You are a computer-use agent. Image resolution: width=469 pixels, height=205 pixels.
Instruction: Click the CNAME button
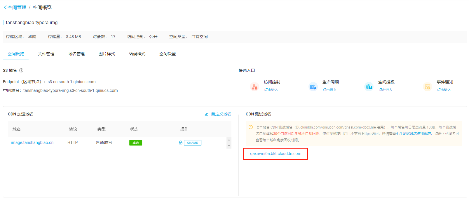click(193, 143)
